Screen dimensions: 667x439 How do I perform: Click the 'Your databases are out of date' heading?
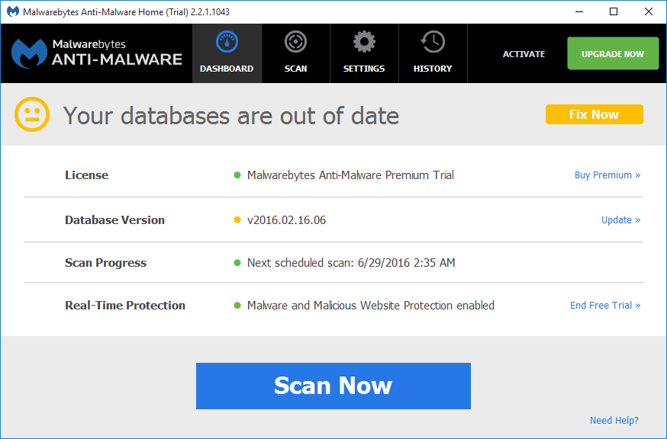tap(231, 115)
